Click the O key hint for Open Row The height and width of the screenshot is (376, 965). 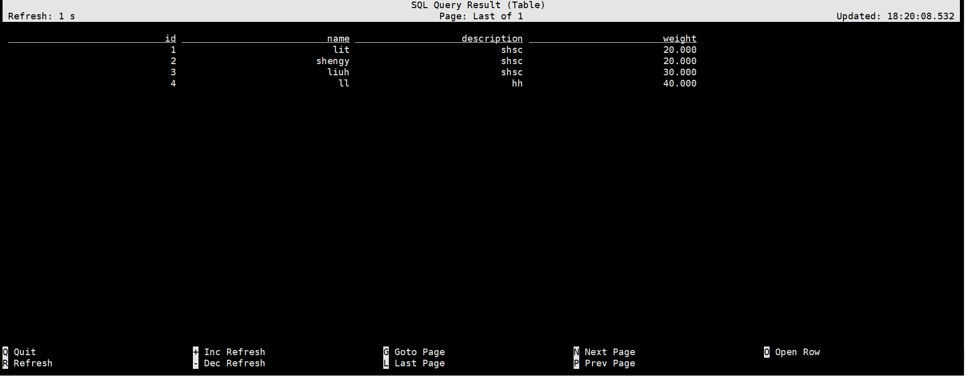(767, 352)
